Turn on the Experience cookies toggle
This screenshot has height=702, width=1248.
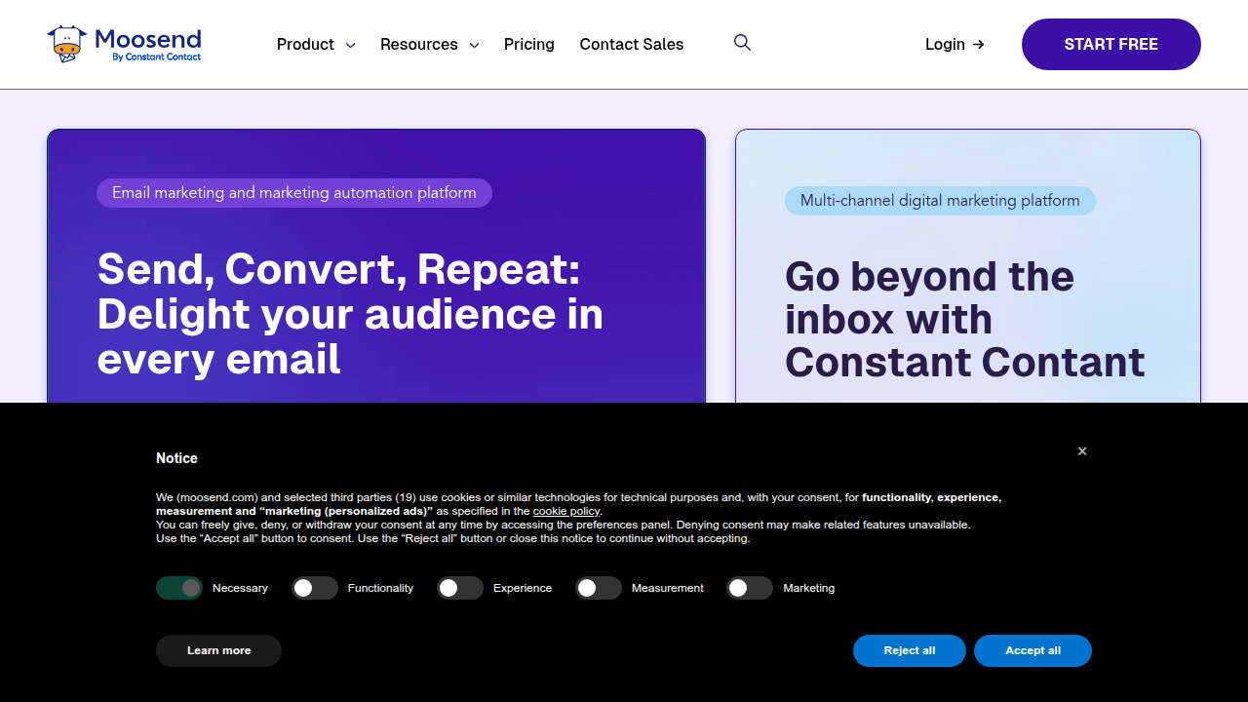click(460, 588)
